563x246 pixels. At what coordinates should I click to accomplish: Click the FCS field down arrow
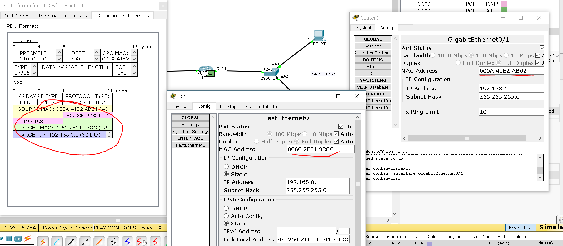(x=134, y=73)
